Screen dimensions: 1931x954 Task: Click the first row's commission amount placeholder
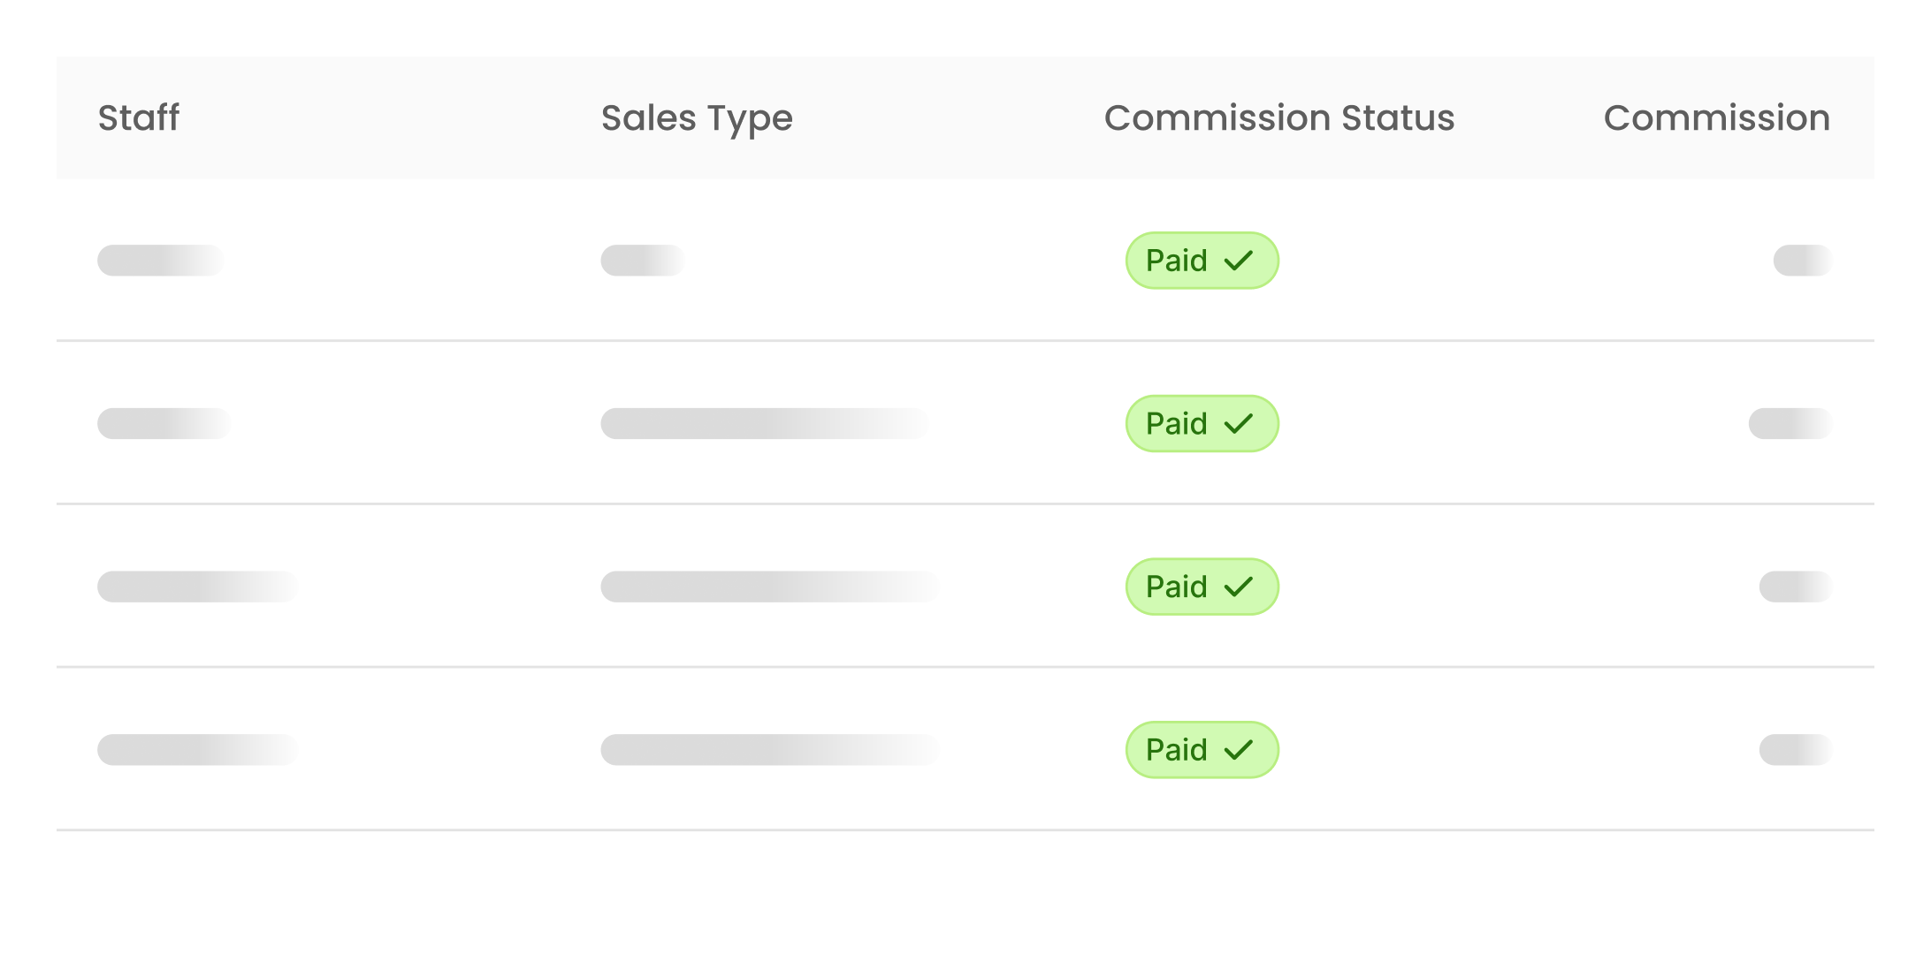click(x=1803, y=261)
